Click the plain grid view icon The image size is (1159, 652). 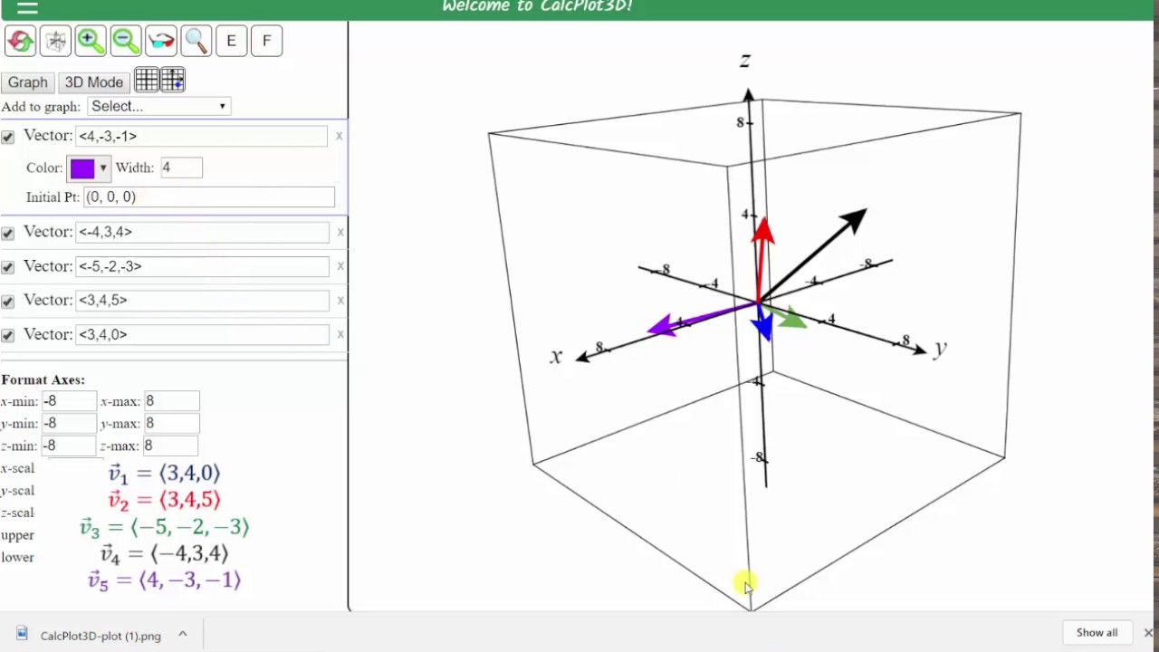tap(147, 81)
